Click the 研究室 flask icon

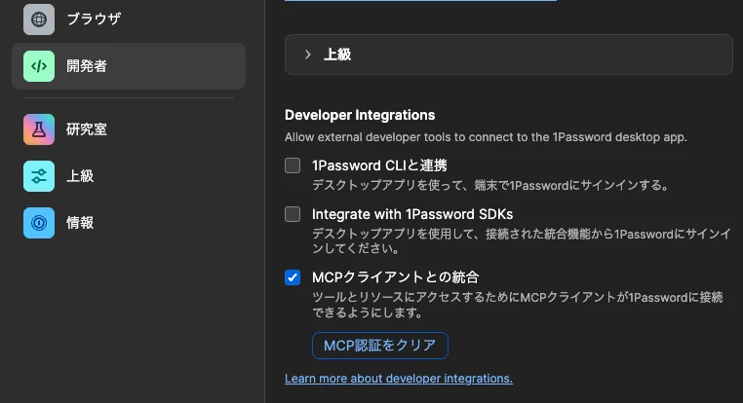click(39, 129)
